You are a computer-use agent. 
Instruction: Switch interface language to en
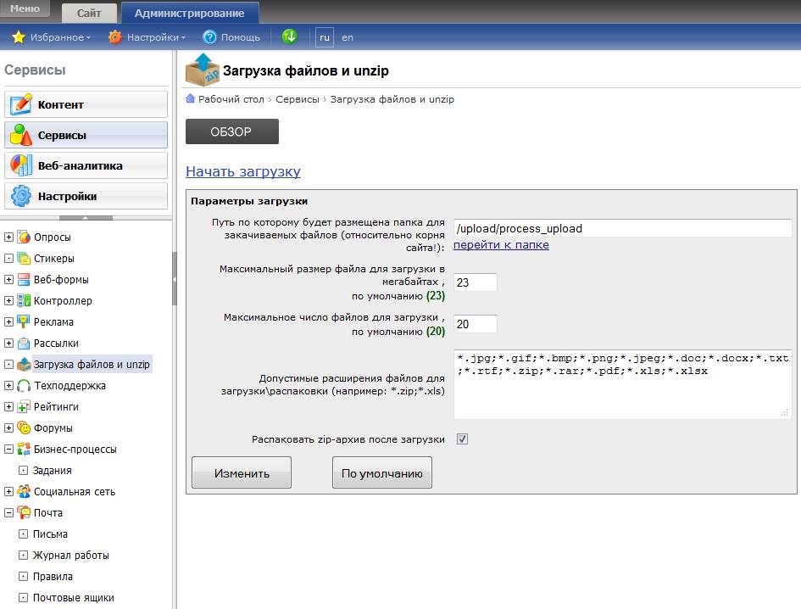[348, 37]
